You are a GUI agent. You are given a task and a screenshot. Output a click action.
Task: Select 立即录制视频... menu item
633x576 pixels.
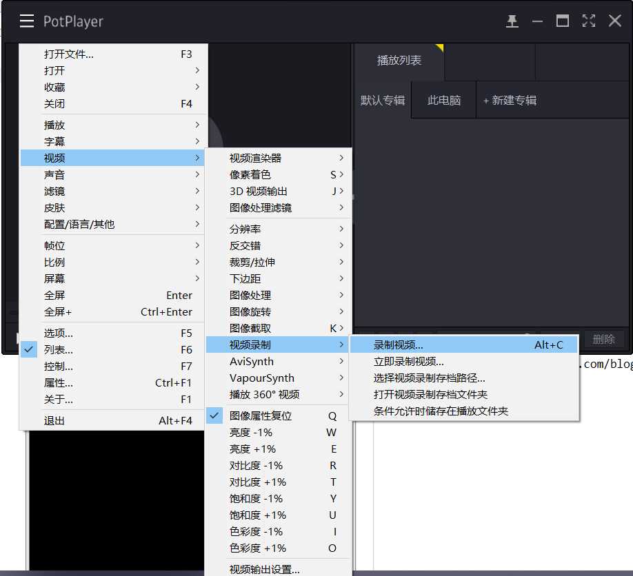click(464, 362)
